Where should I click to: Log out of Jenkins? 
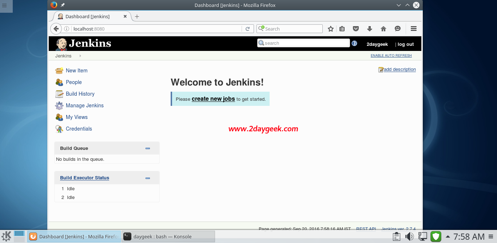406,44
